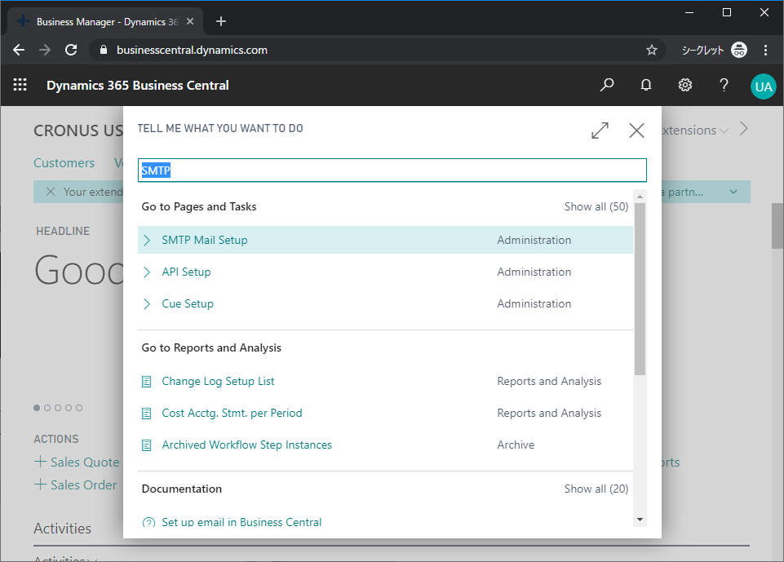
Task: Open API Setup page
Action: [x=187, y=272]
